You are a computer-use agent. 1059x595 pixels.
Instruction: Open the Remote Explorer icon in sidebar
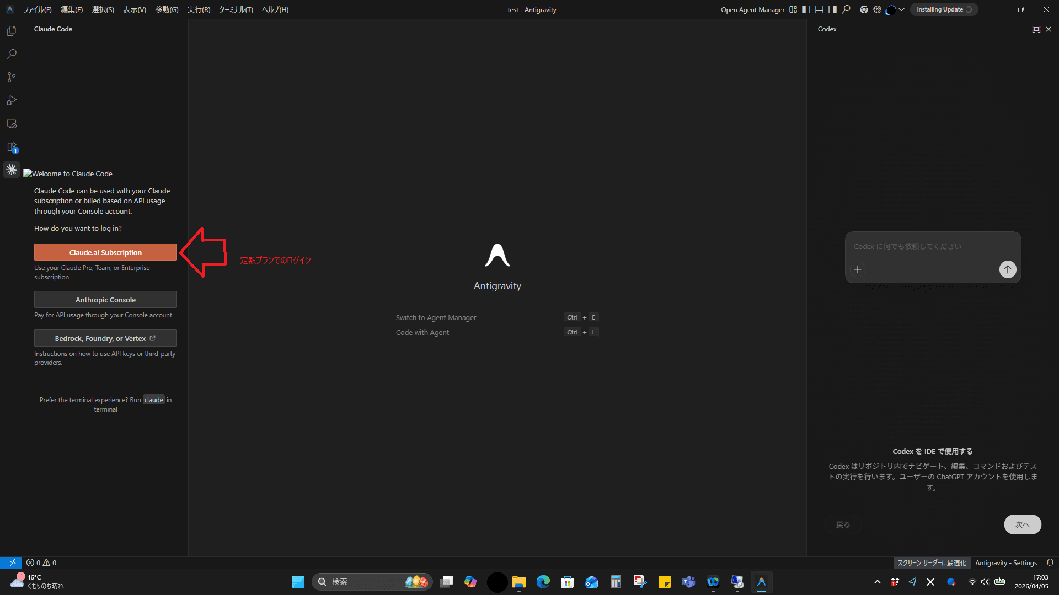pos(11,124)
